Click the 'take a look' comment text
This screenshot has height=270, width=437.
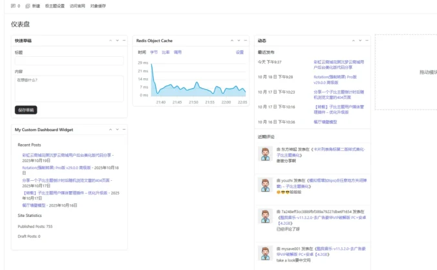pyautogui.click(x=293, y=260)
